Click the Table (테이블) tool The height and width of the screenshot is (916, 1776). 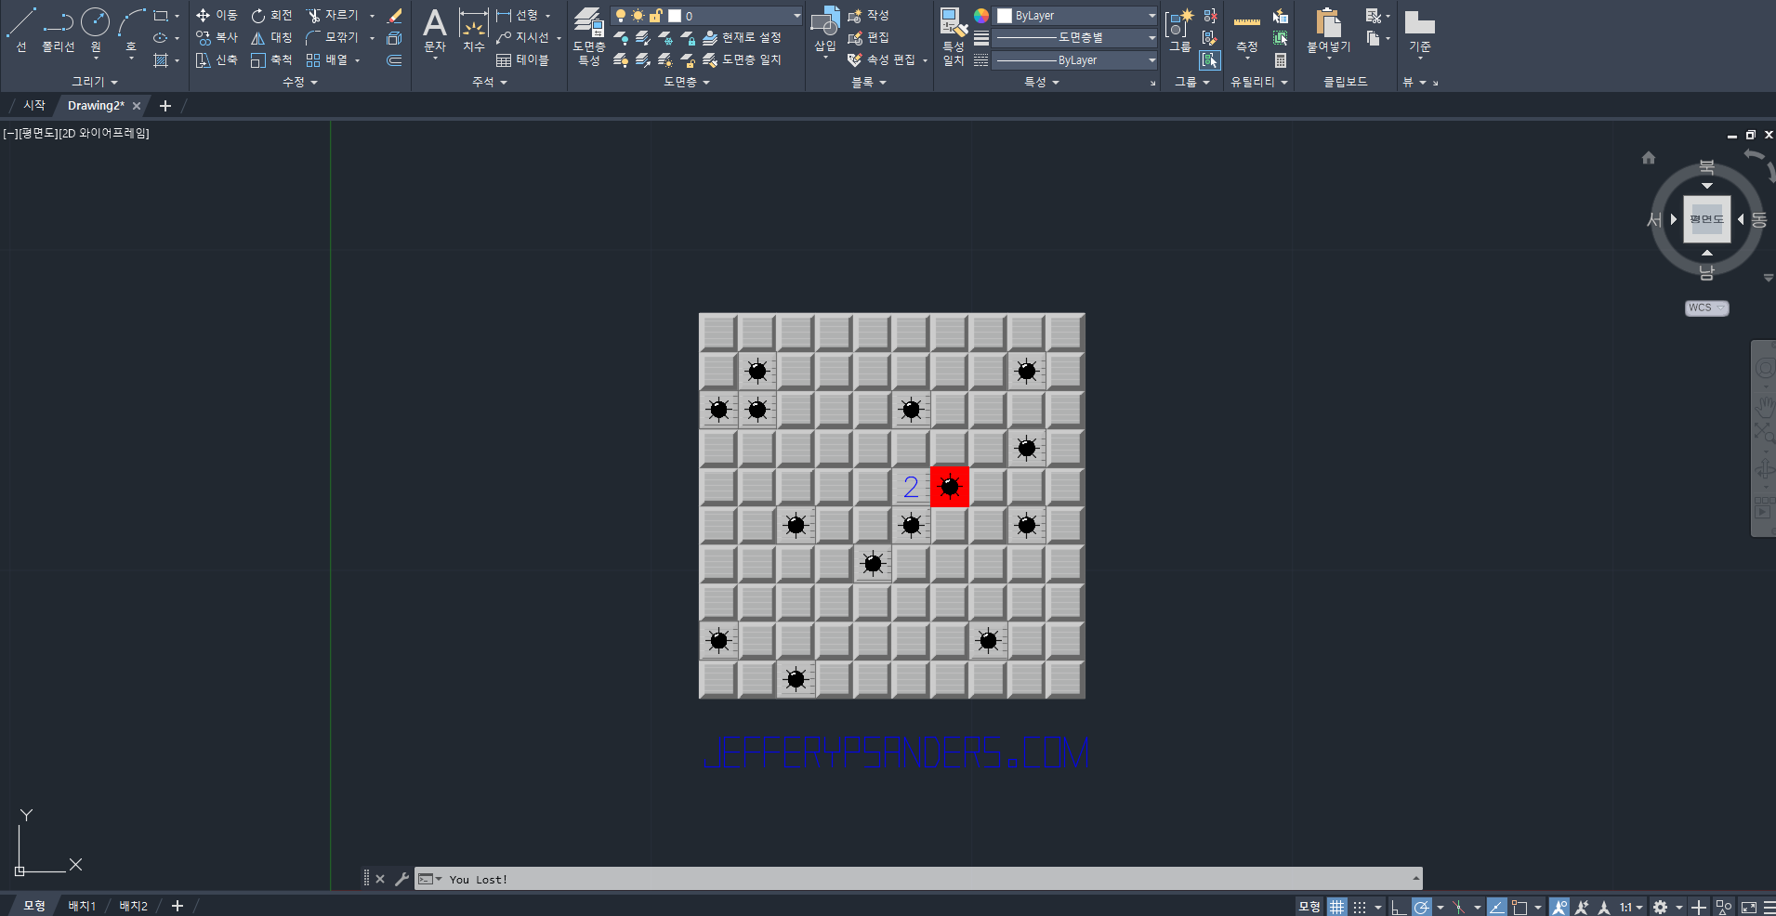tap(522, 60)
